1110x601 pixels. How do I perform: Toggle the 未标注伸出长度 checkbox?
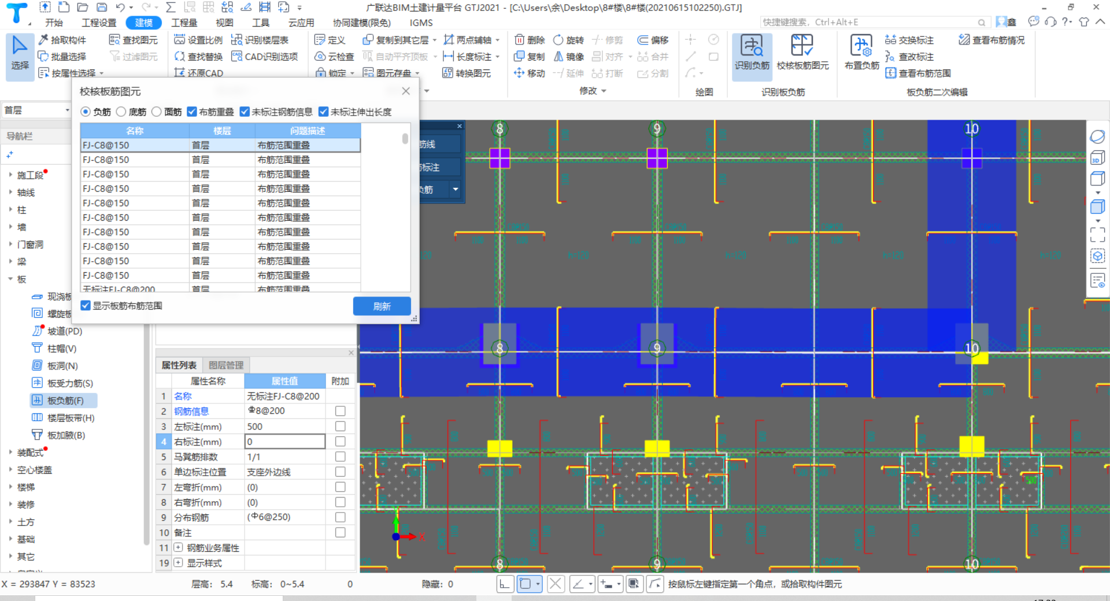click(x=324, y=112)
